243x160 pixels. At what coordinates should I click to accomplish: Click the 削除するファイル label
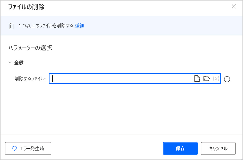[30, 79]
